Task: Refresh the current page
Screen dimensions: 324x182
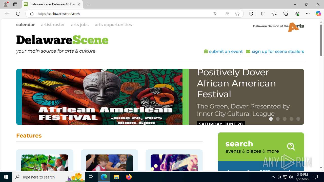Action: [18, 14]
